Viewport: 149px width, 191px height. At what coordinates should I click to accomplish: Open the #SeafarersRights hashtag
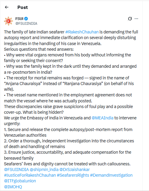pos(73,175)
